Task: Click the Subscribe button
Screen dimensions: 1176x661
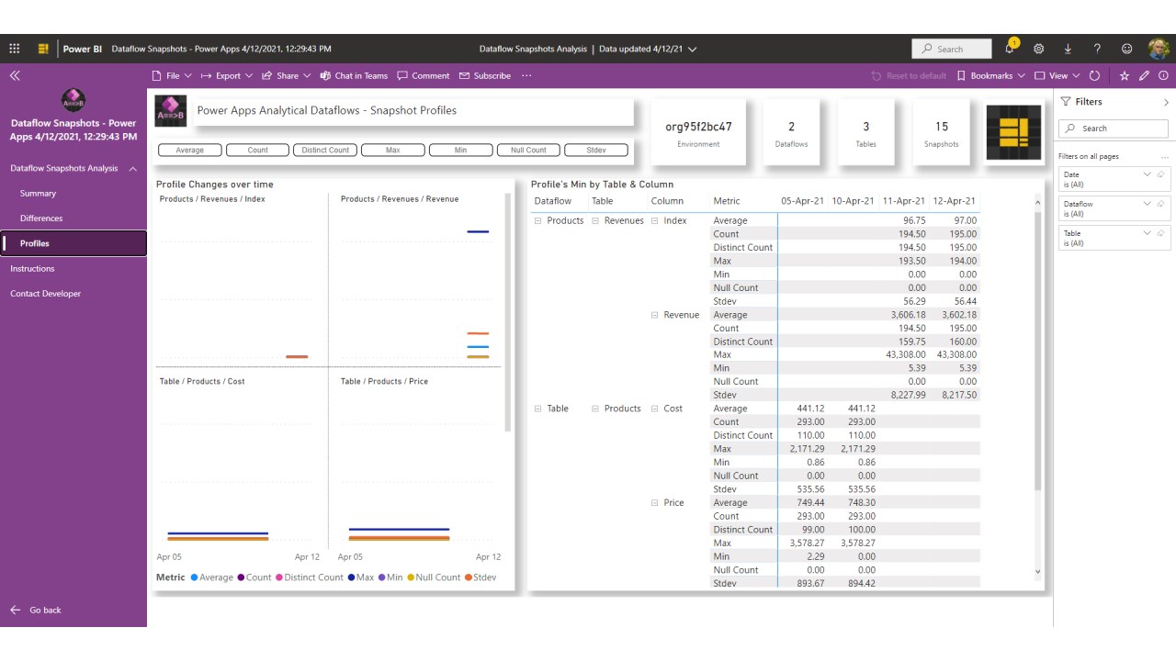Action: point(485,76)
